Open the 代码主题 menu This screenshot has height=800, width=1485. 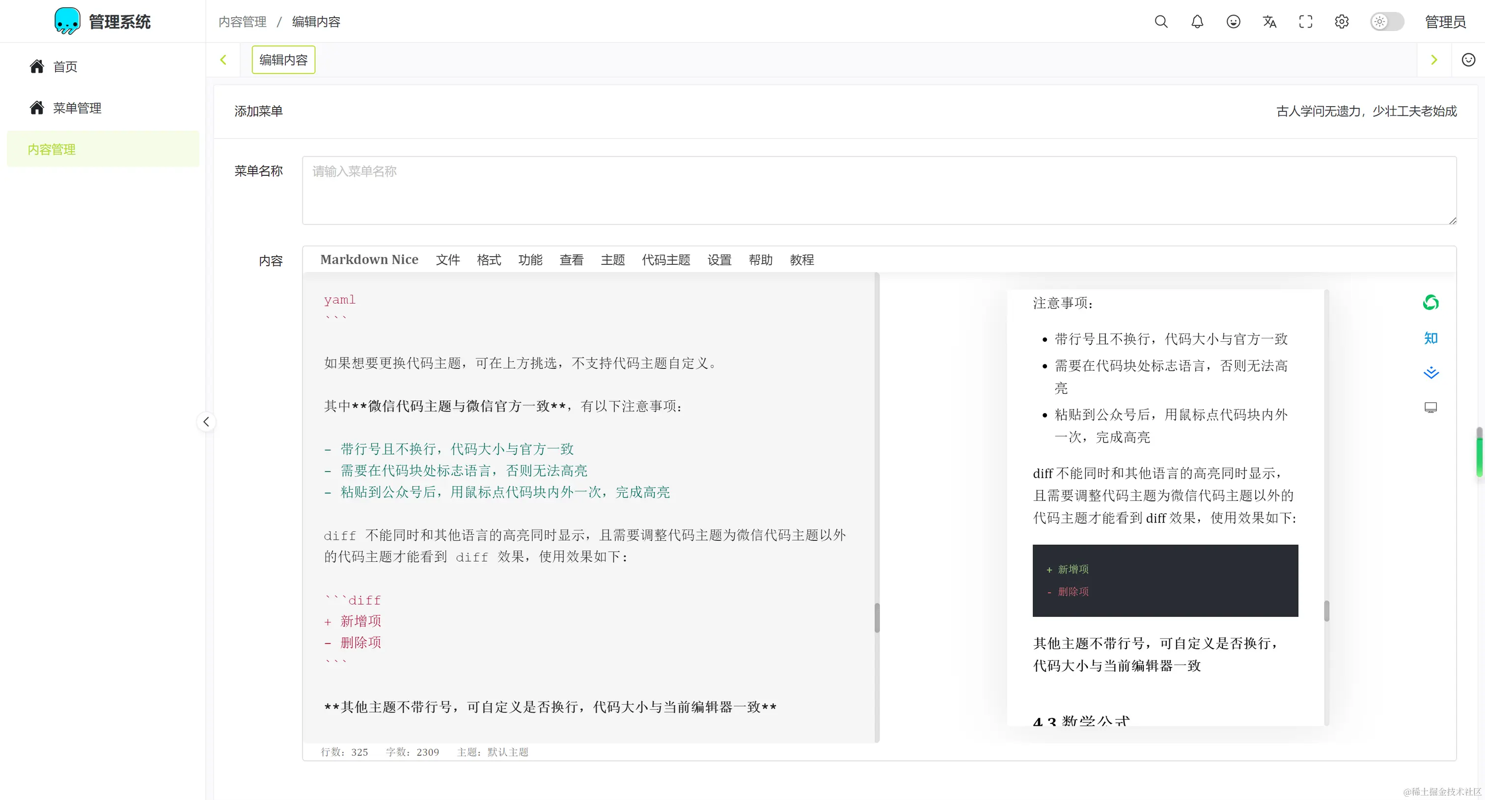[666, 260]
